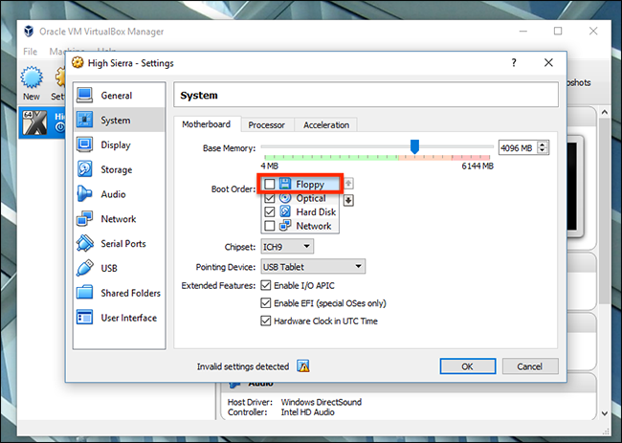Image resolution: width=622 pixels, height=443 pixels.
Task: Click the Hard Disk icon in boot order
Action: [x=285, y=211]
